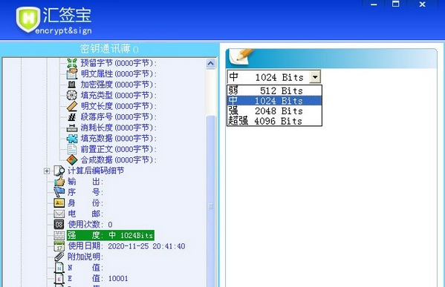Click the 前置正文 (0000字节) text
This screenshot has width=445, height=287.
tap(119, 149)
